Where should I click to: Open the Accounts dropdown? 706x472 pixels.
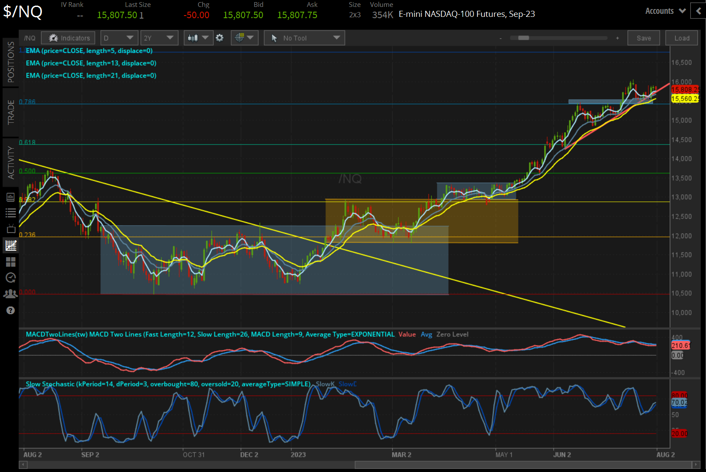664,11
